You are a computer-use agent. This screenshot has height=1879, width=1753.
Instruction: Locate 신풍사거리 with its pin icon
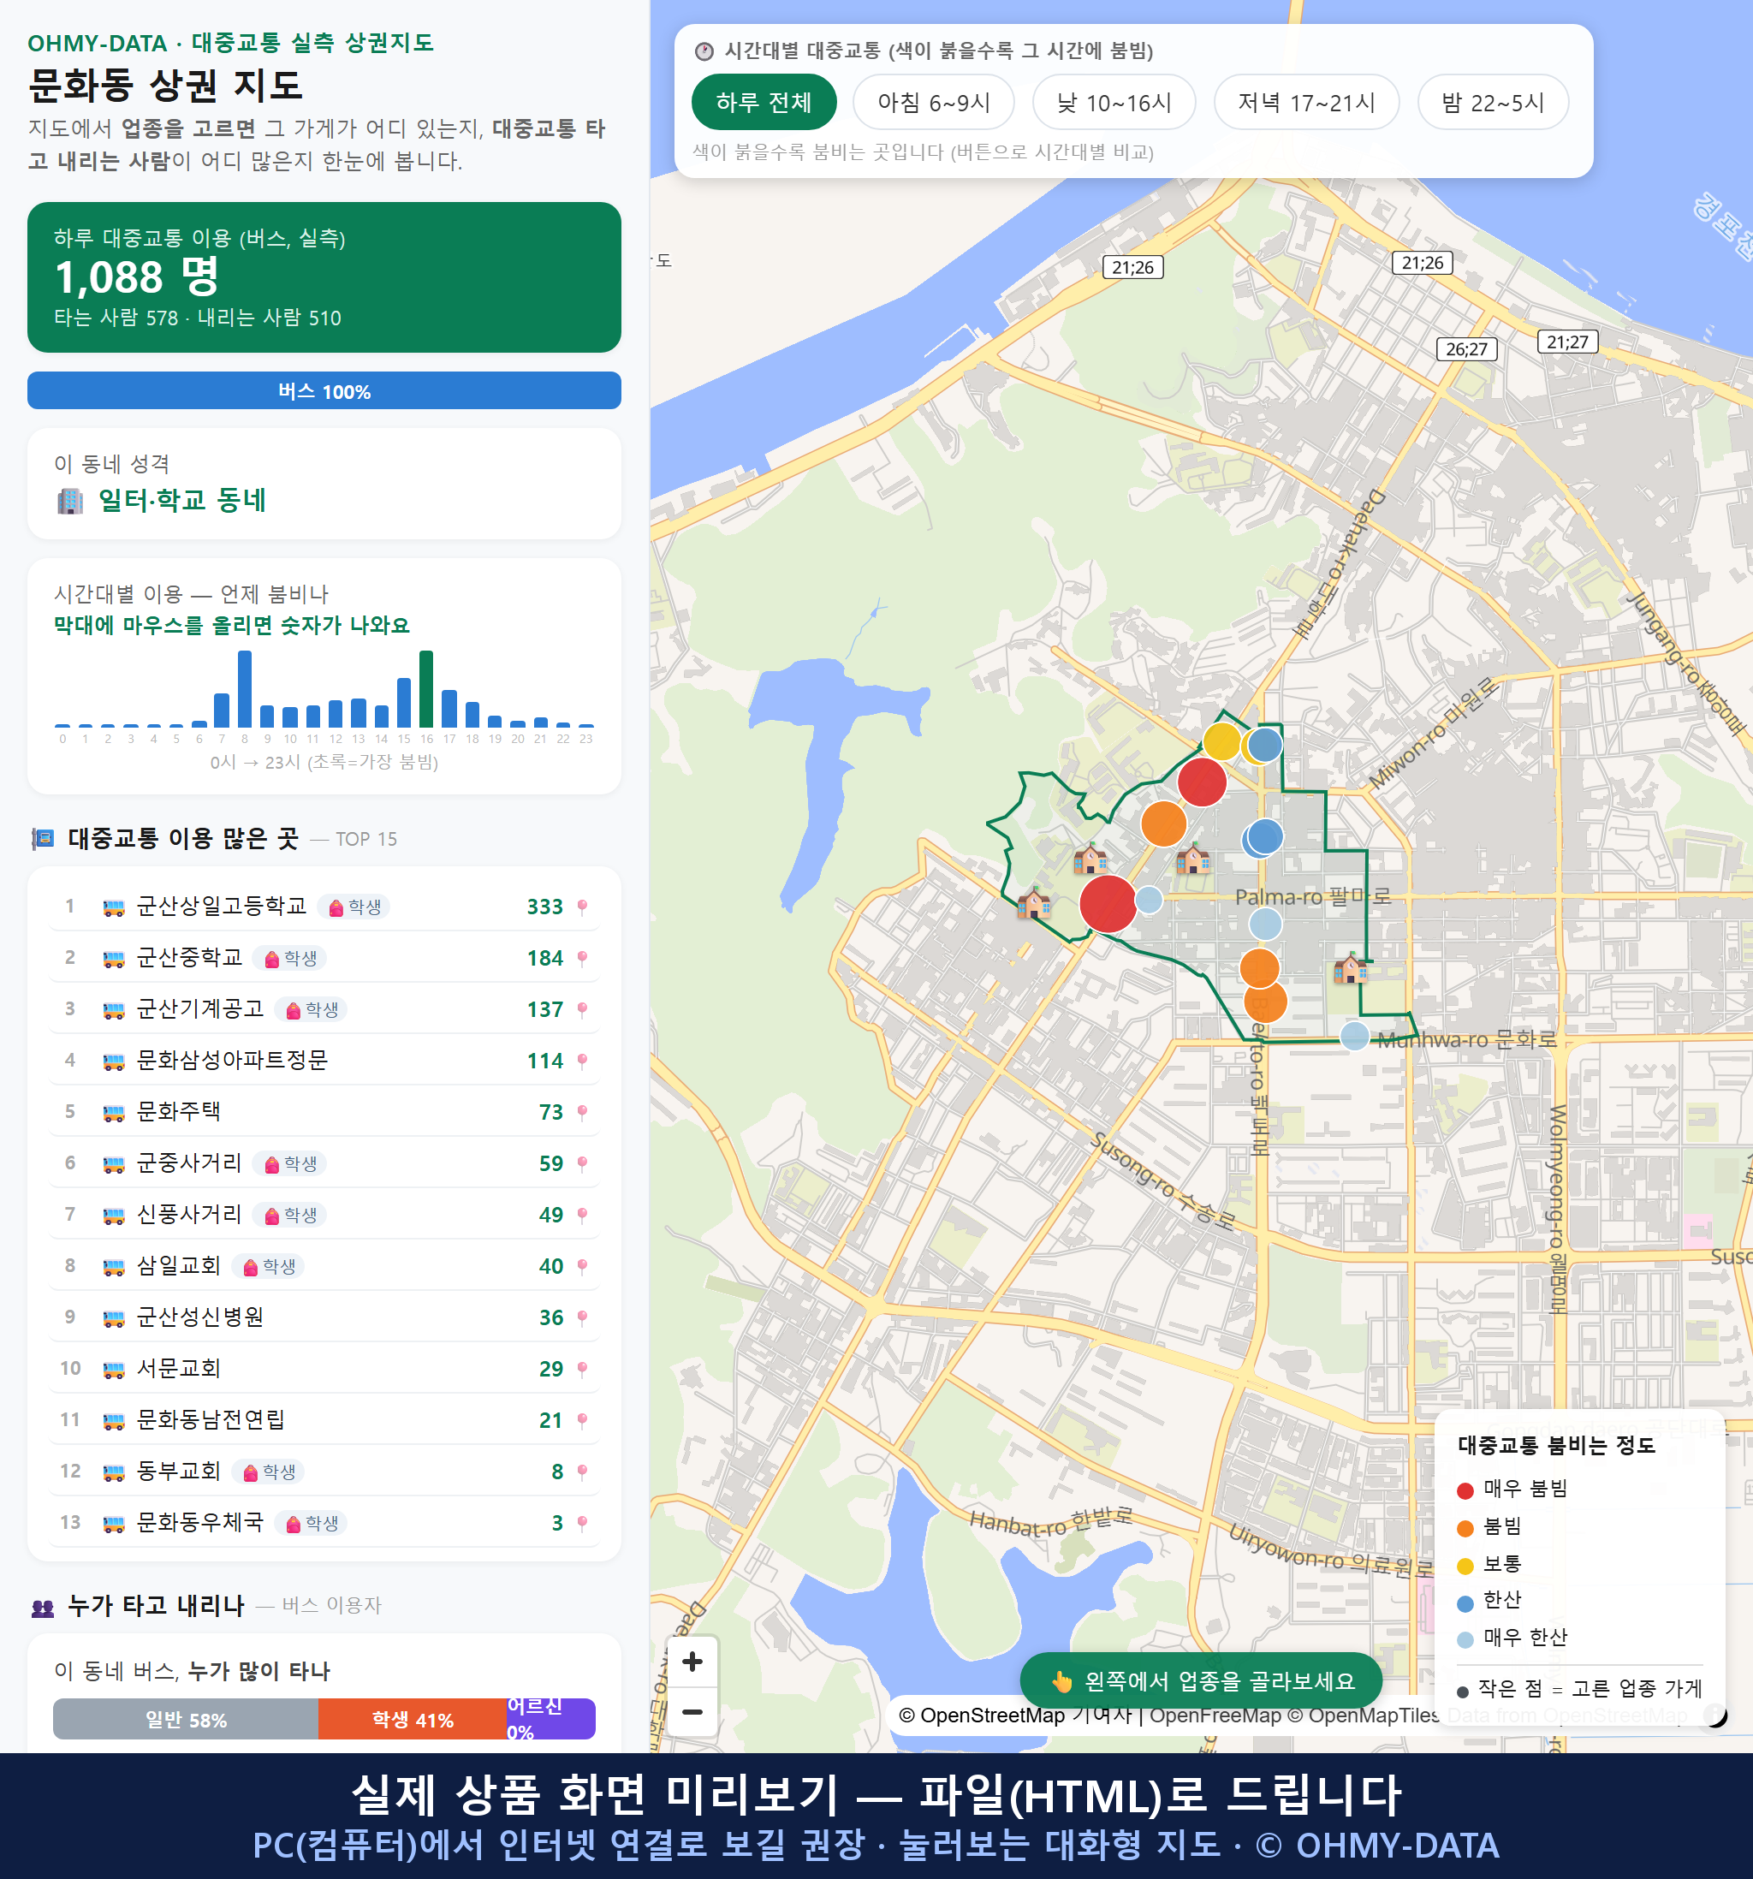pyautogui.click(x=582, y=1215)
